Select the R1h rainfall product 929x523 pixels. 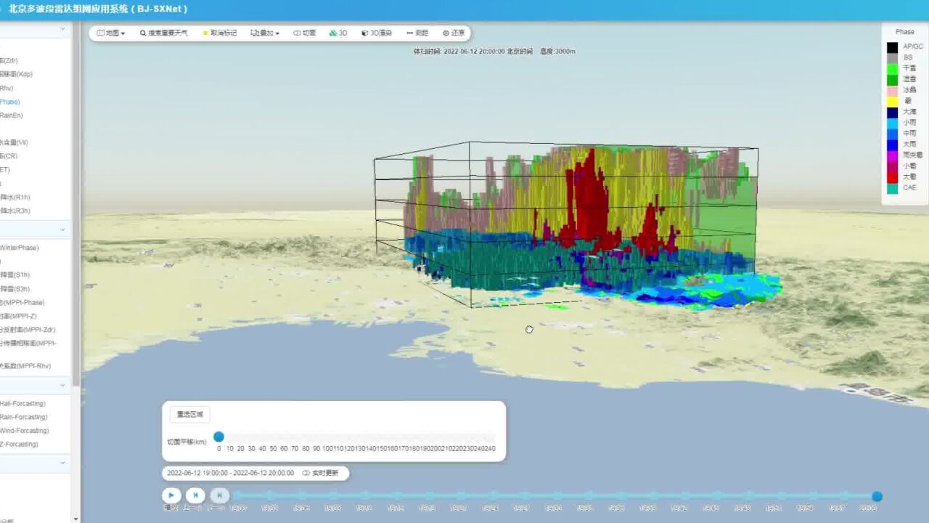[15, 198]
